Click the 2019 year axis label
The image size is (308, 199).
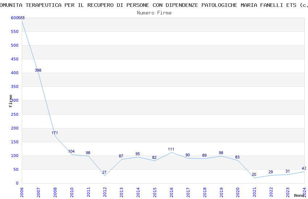[221, 192]
